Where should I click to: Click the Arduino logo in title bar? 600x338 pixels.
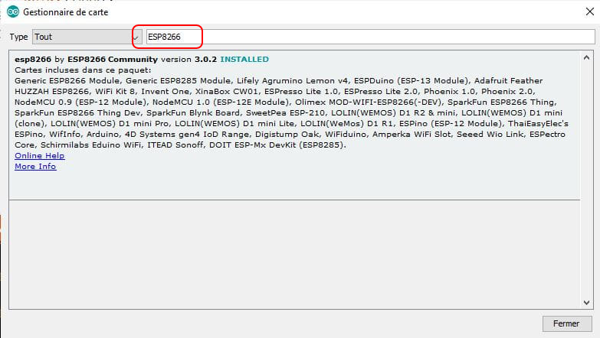point(13,11)
